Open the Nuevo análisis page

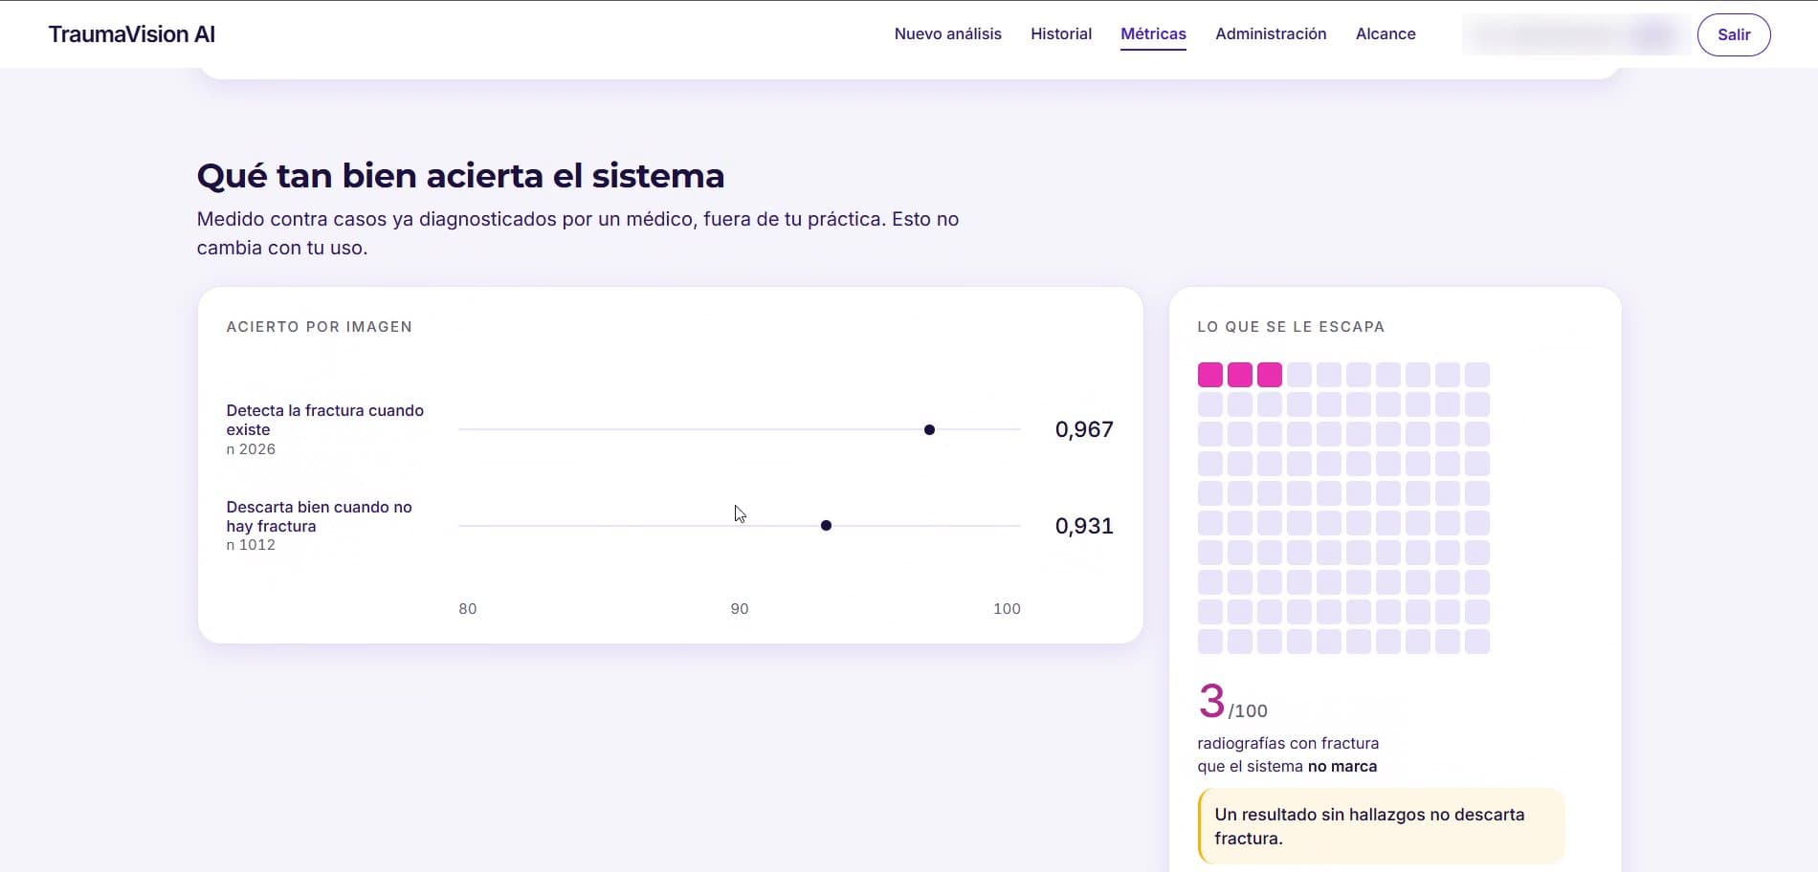[947, 33]
